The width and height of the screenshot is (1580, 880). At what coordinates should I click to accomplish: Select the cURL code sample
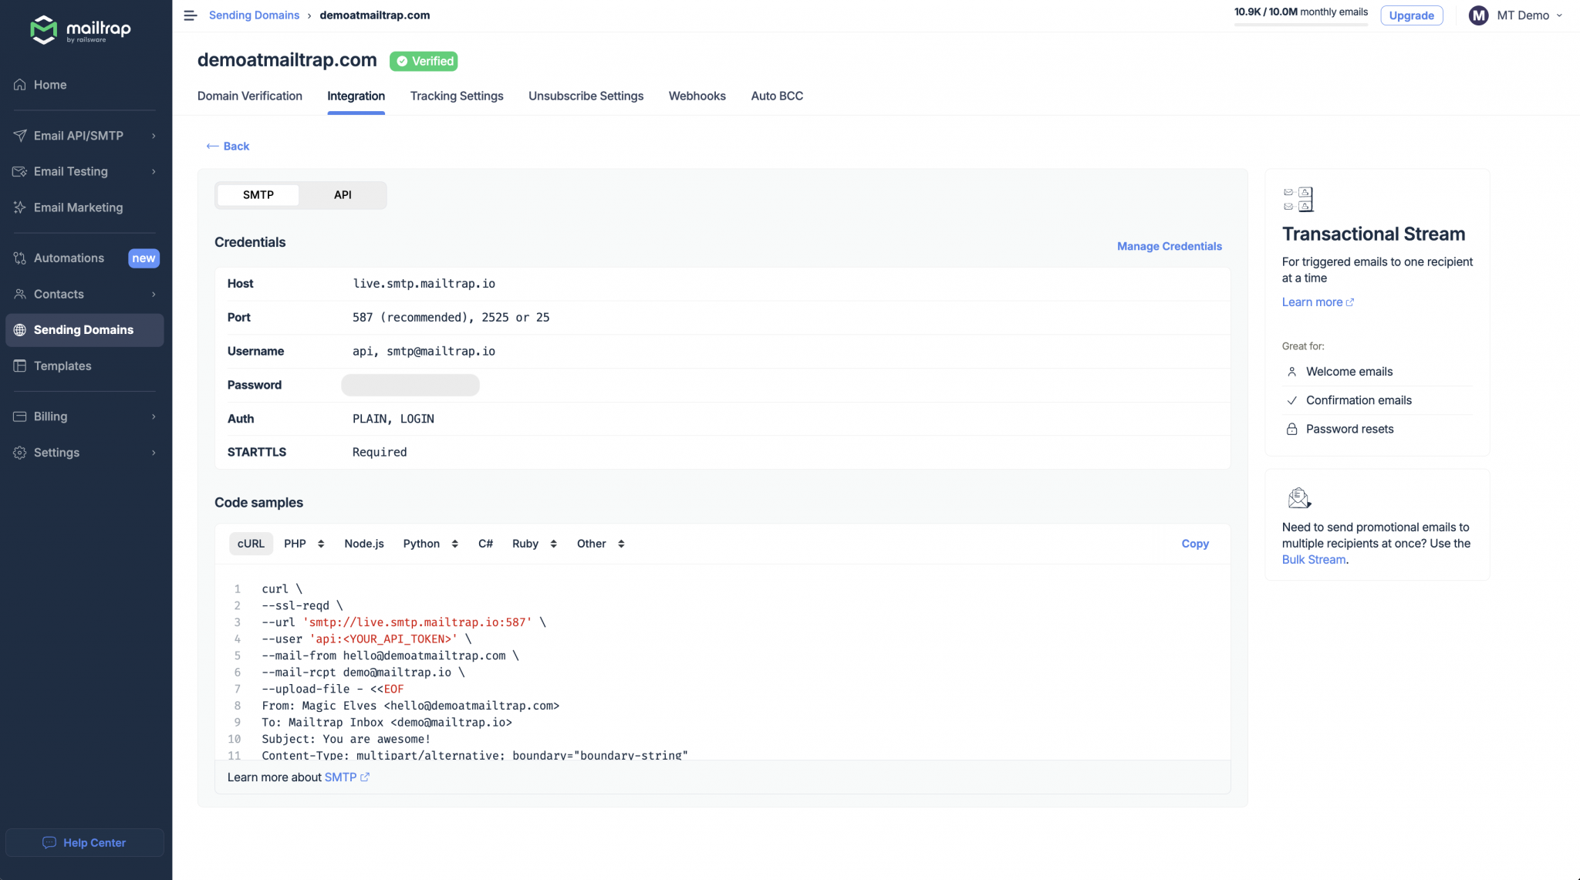tap(251, 543)
